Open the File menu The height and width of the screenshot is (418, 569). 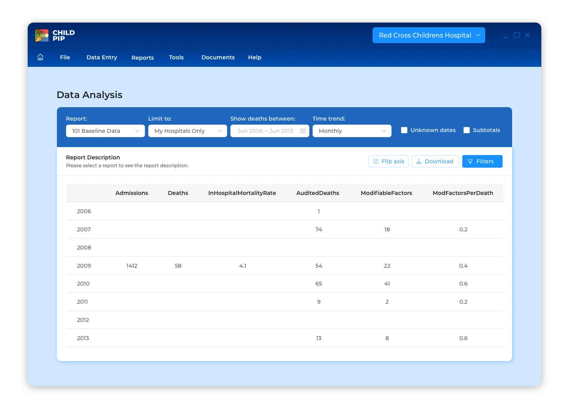pos(65,57)
